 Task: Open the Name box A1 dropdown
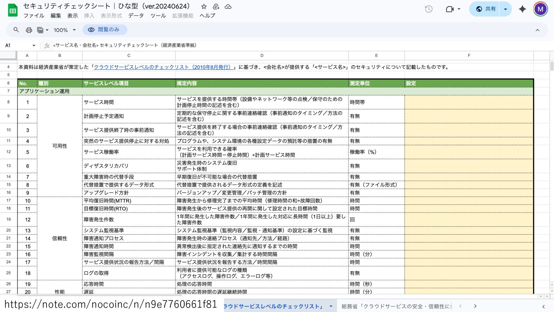(34, 45)
